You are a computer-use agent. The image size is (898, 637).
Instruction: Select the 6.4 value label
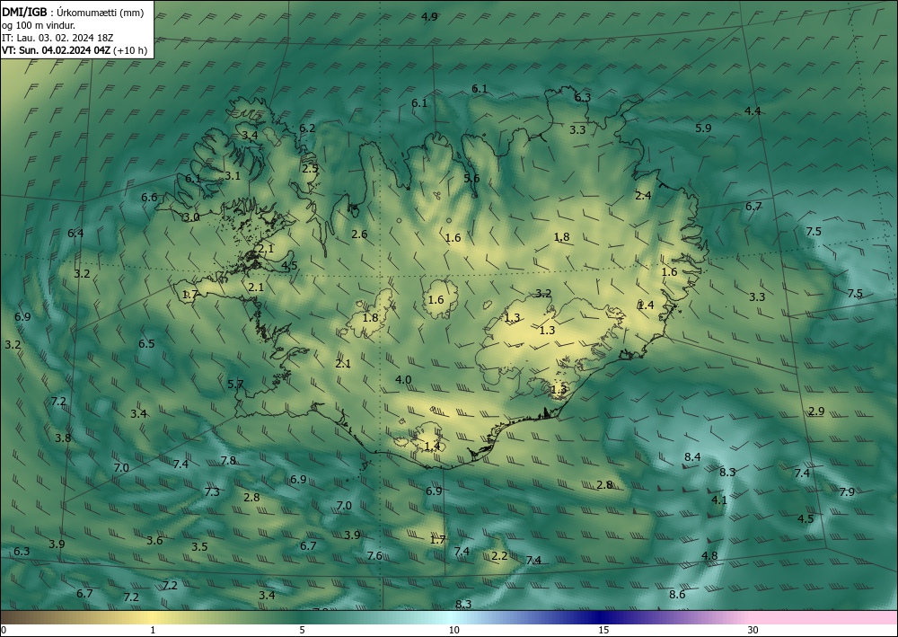tap(75, 233)
